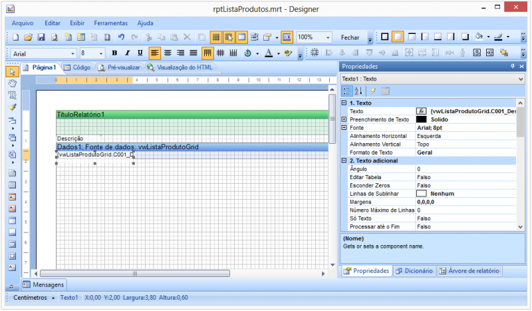
Task: Open an existing report with folder icon
Action: pyautogui.click(x=28, y=37)
